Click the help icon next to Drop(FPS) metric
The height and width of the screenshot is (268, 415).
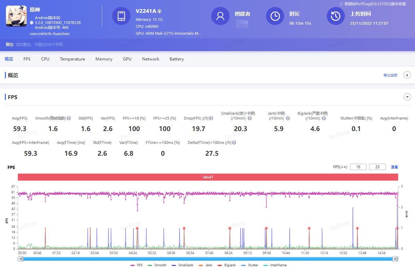tap(210, 118)
